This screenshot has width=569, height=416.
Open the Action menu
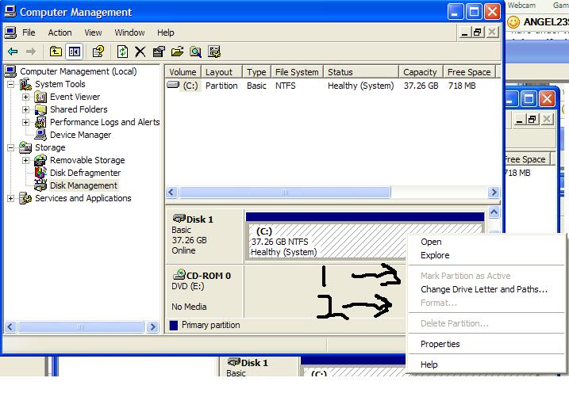pyautogui.click(x=60, y=32)
